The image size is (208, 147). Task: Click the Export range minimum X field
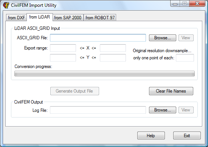pyautogui.click(x=63, y=48)
